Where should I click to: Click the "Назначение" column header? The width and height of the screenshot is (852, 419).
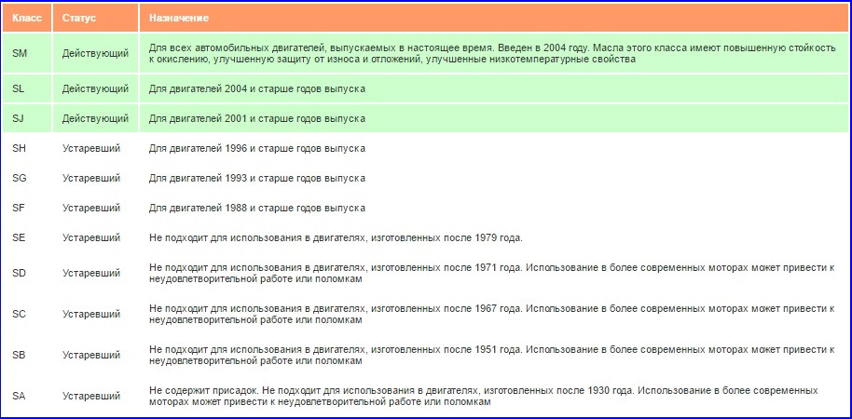493,18
